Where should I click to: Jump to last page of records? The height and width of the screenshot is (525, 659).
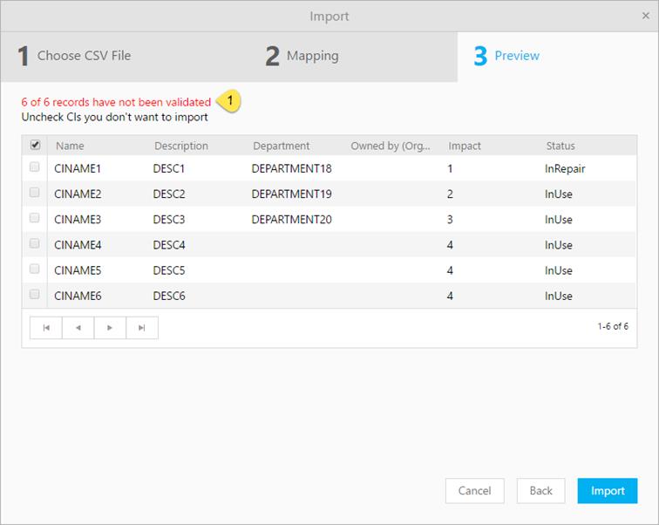[142, 328]
